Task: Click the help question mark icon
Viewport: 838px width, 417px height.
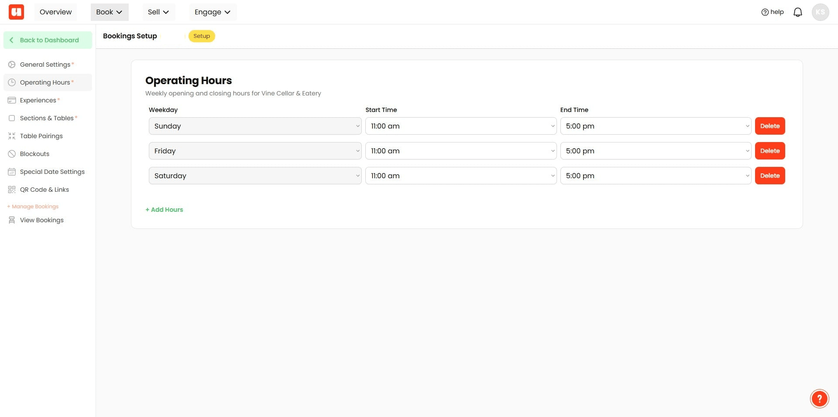Action: [x=765, y=12]
